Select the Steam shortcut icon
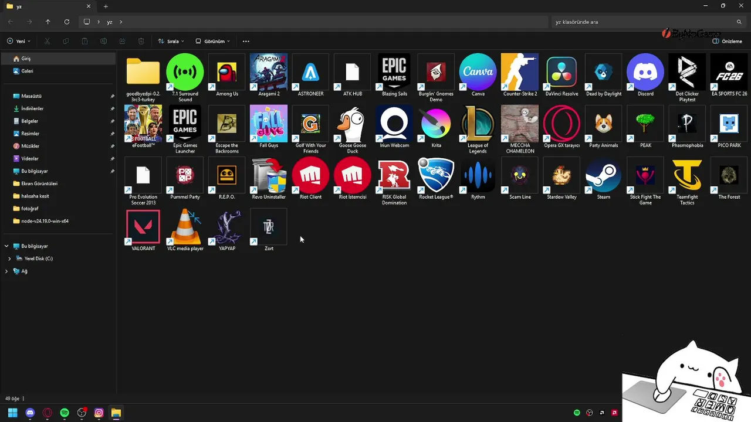 pos(604,175)
